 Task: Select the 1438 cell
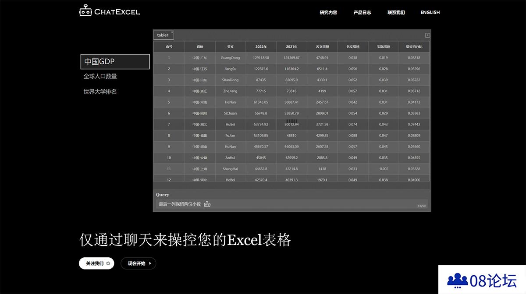[322, 169]
